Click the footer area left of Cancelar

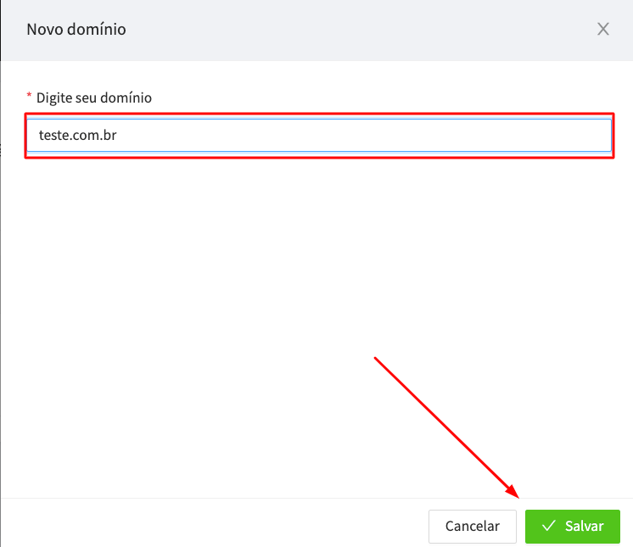(x=214, y=523)
